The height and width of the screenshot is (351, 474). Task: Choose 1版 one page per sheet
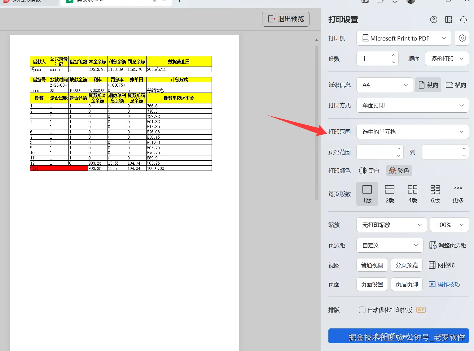pos(367,194)
